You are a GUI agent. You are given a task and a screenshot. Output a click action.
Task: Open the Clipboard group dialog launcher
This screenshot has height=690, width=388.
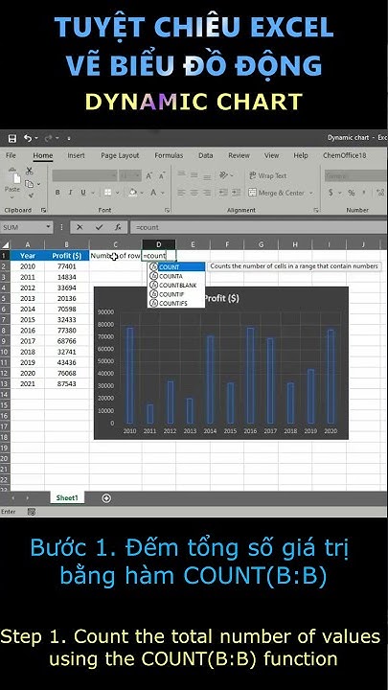click(x=43, y=210)
